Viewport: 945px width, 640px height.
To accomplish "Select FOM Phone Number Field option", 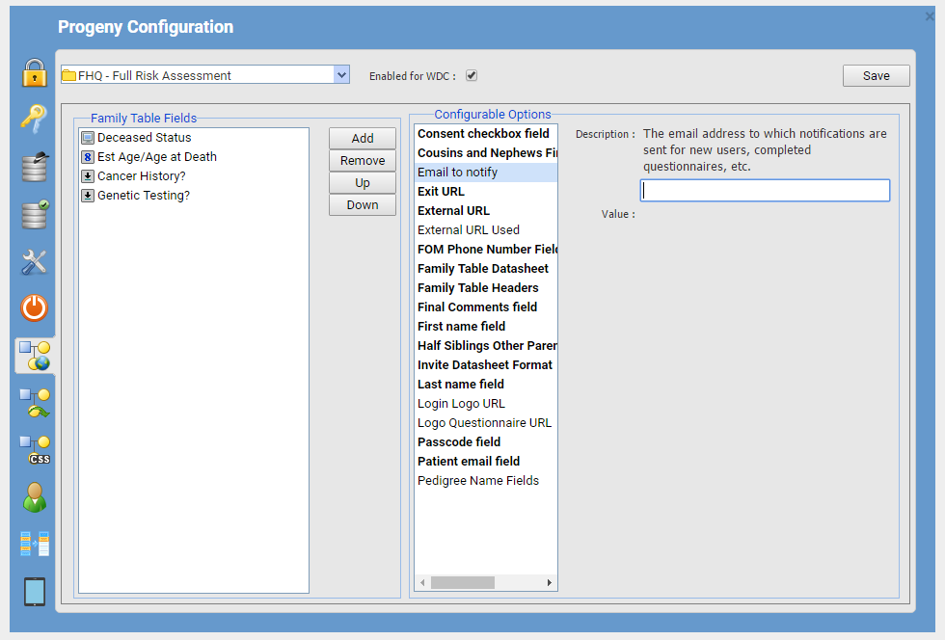I will click(486, 250).
